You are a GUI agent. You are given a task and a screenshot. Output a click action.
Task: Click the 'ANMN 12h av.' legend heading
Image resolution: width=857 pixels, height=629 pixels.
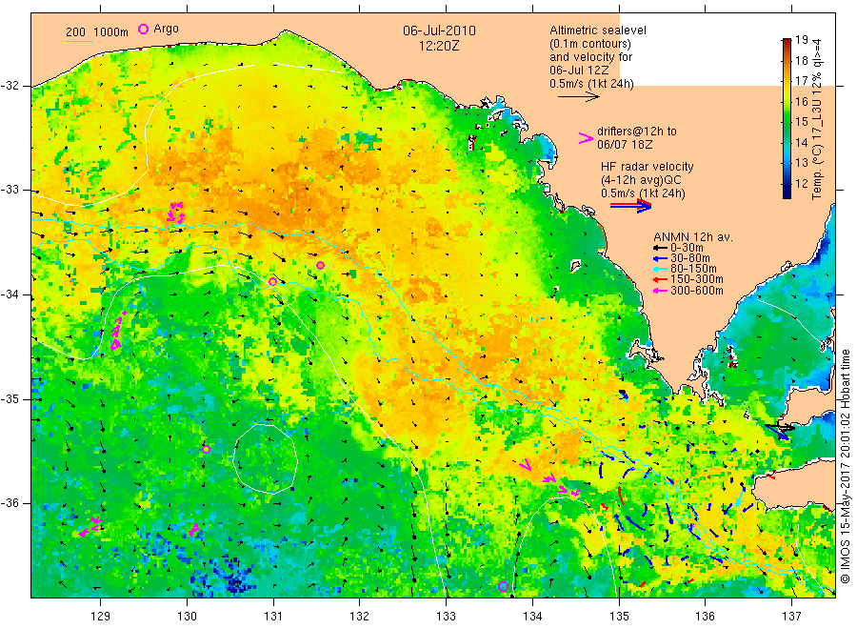(x=693, y=237)
